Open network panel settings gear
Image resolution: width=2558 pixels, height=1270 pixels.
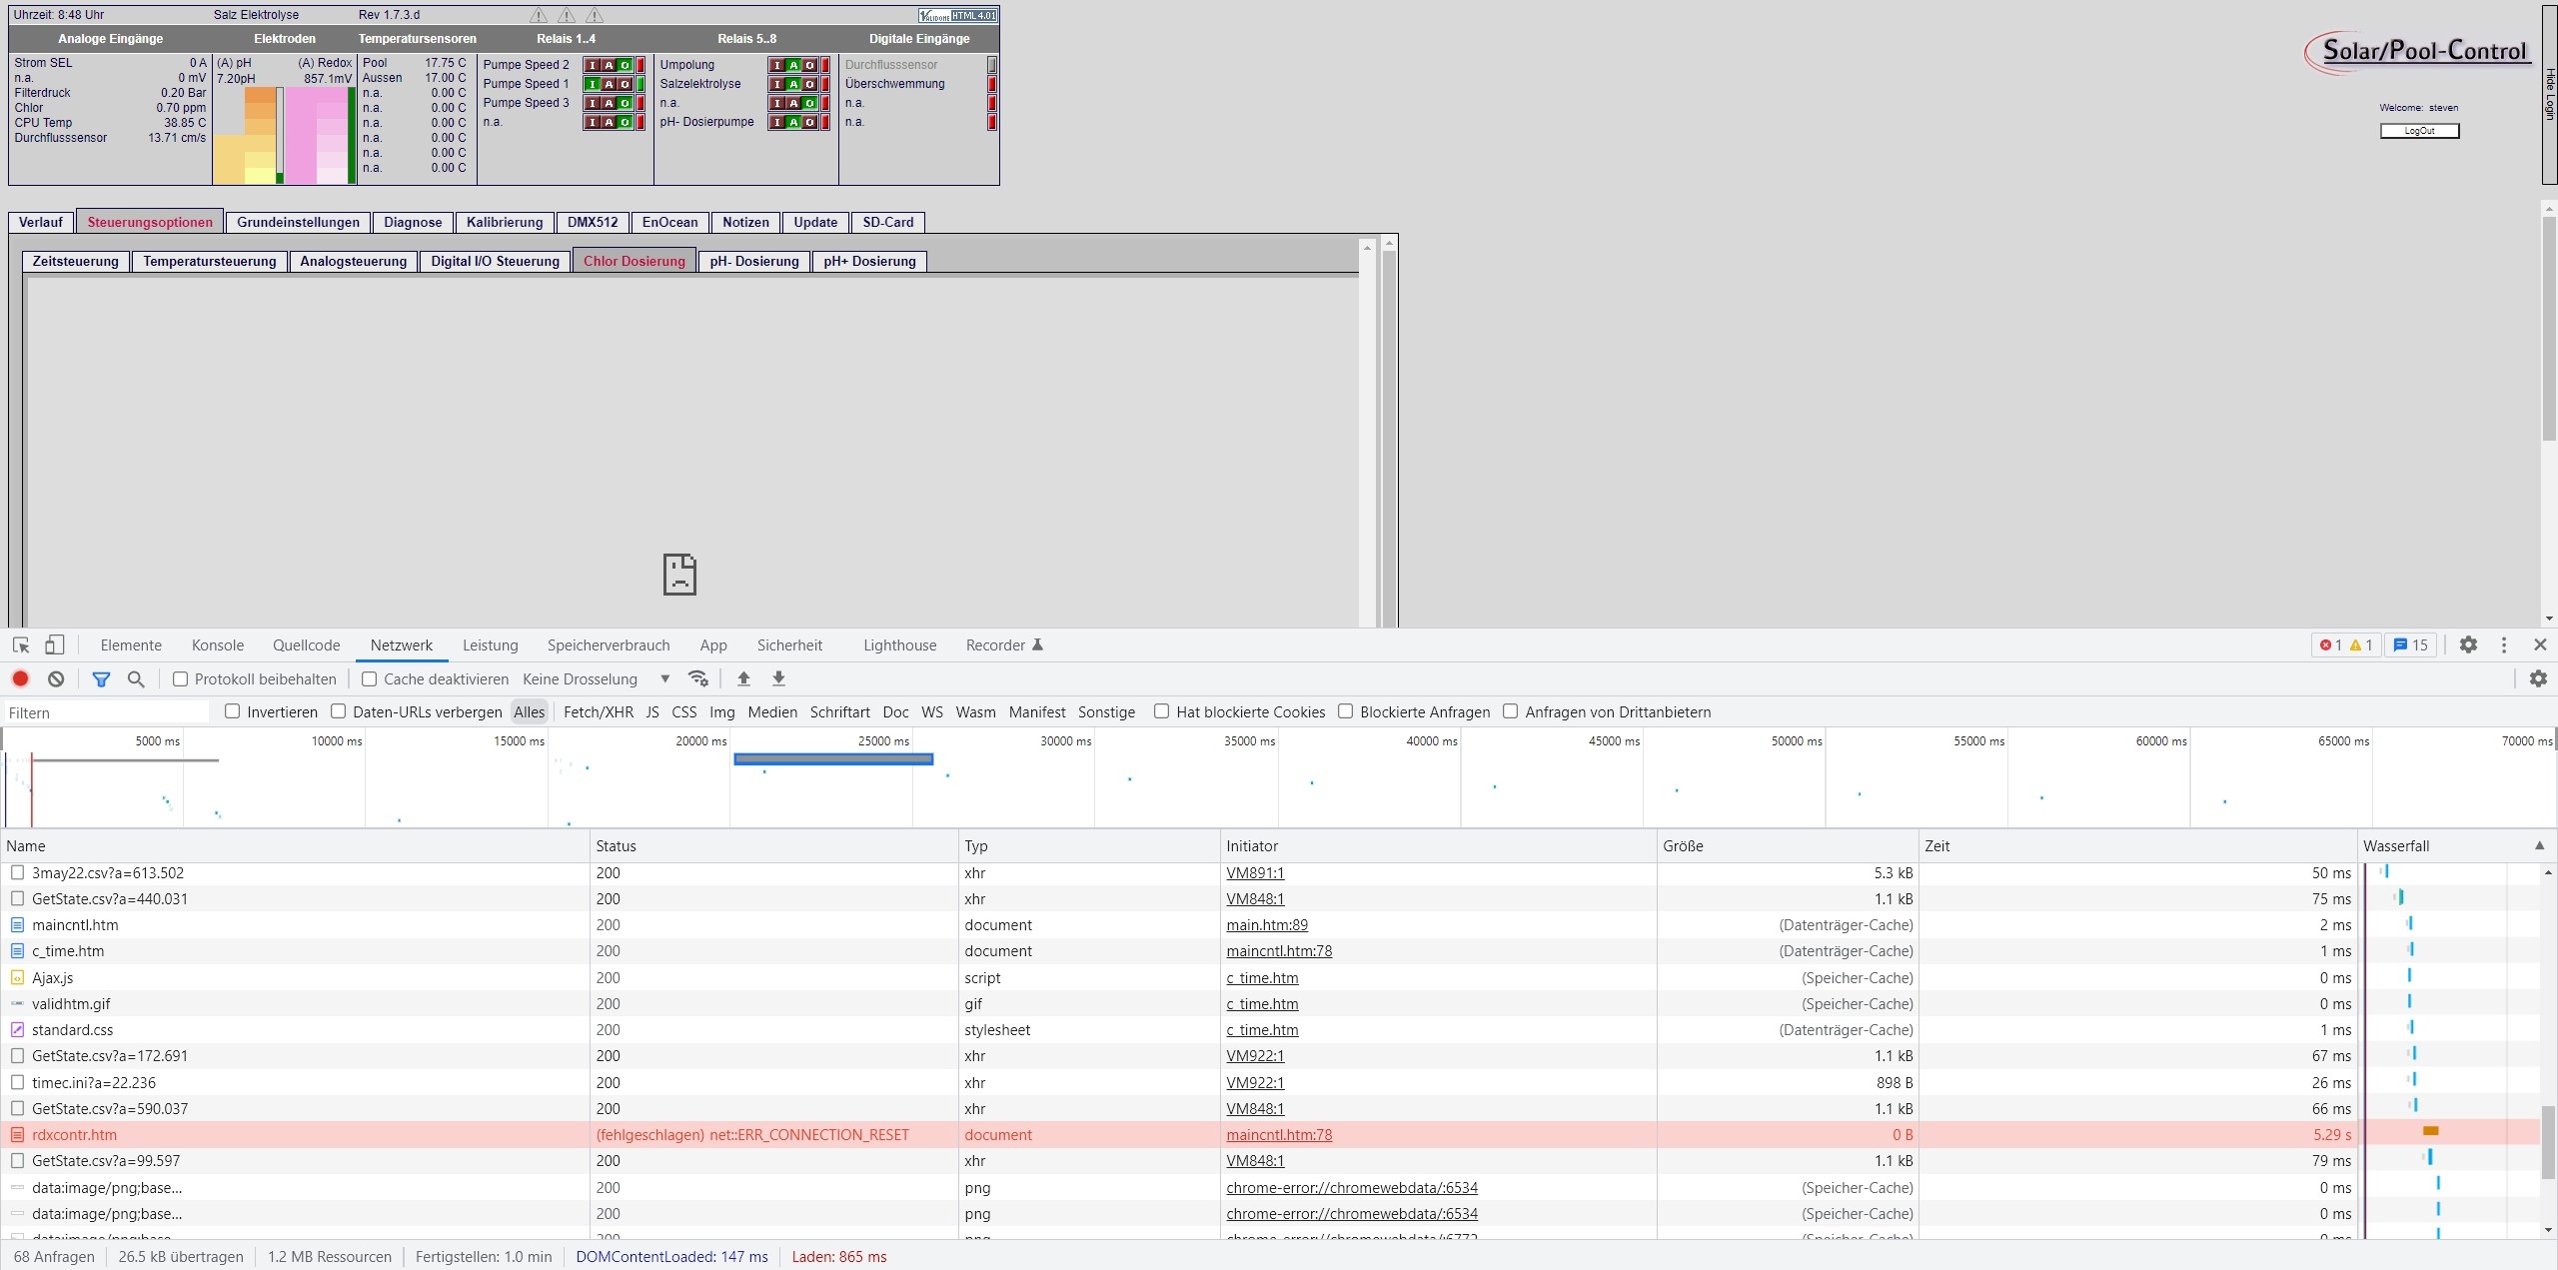point(2538,679)
